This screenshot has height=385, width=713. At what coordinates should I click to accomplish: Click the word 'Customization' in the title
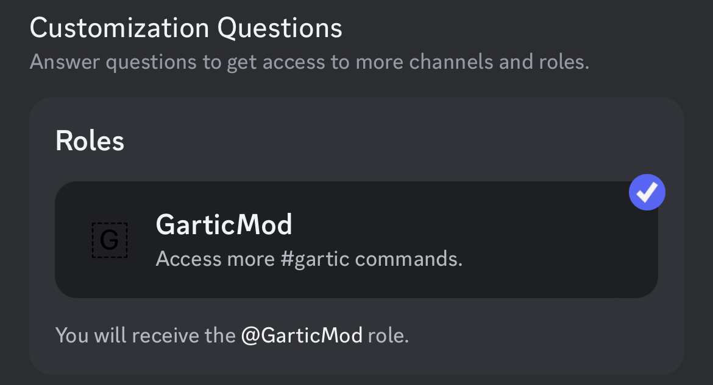pos(119,28)
